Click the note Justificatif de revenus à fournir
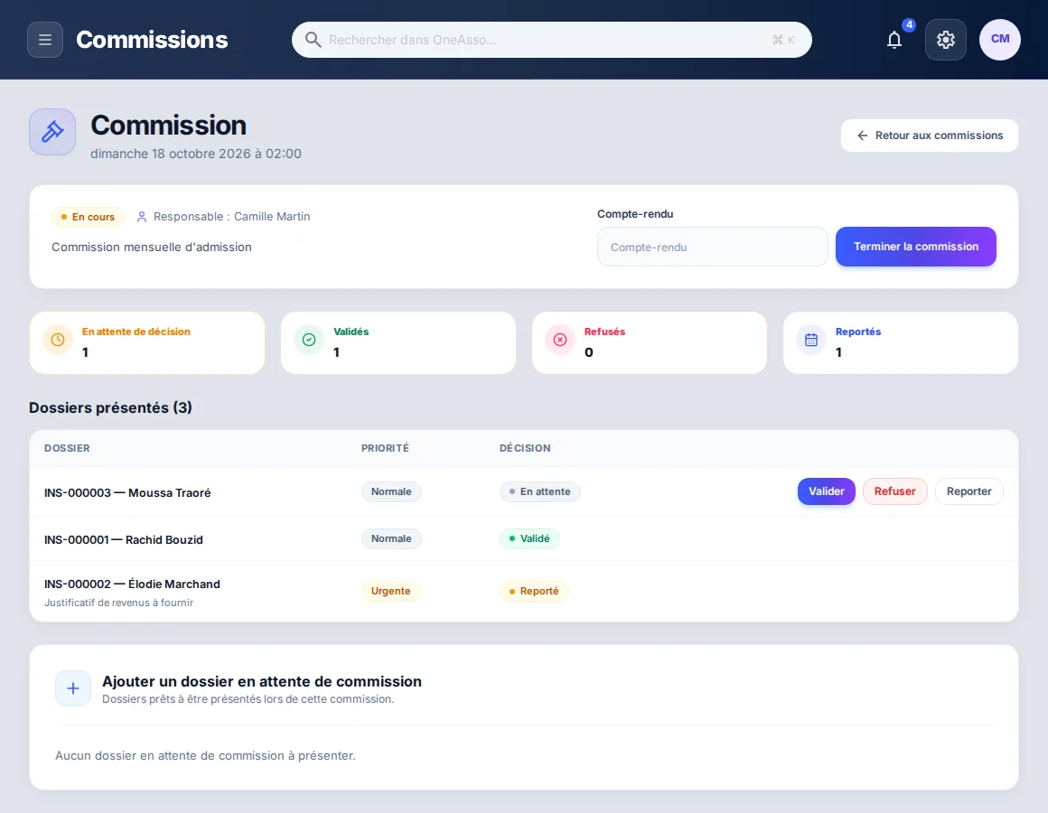This screenshot has height=813, width=1048. click(x=119, y=603)
